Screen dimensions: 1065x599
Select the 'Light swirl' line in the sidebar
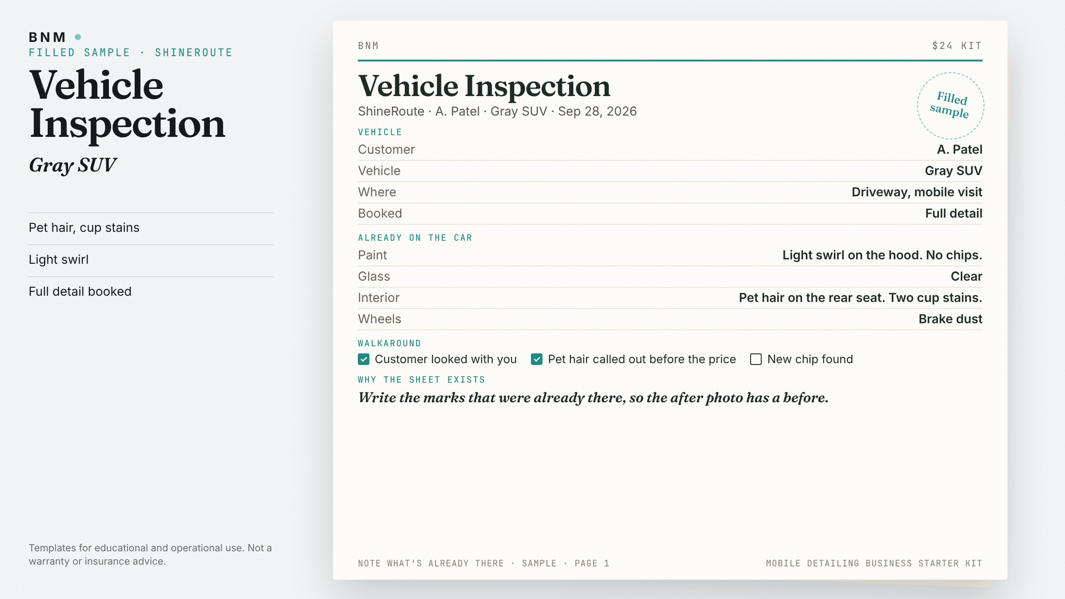59,260
